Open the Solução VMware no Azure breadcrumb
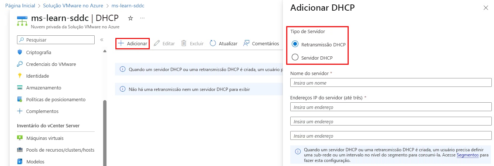 (73, 6)
